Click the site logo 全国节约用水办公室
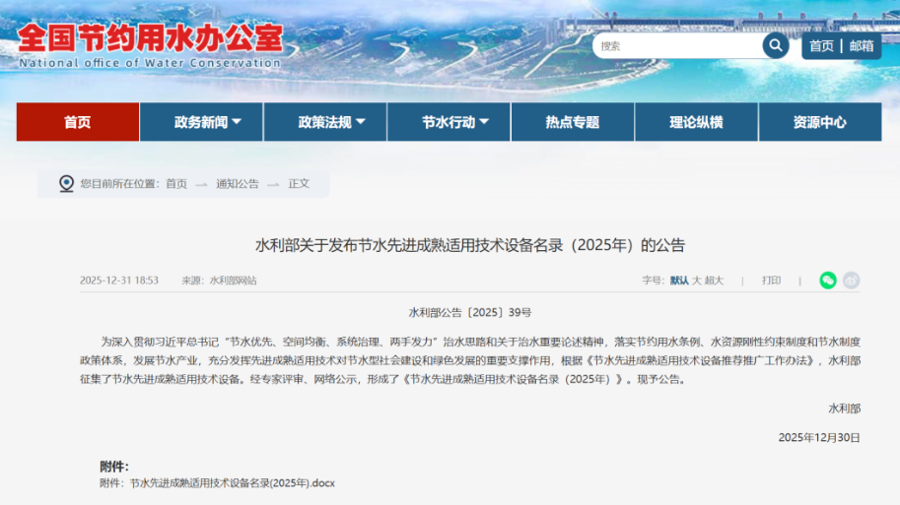Viewport: 900px width, 505px height. tap(150, 40)
